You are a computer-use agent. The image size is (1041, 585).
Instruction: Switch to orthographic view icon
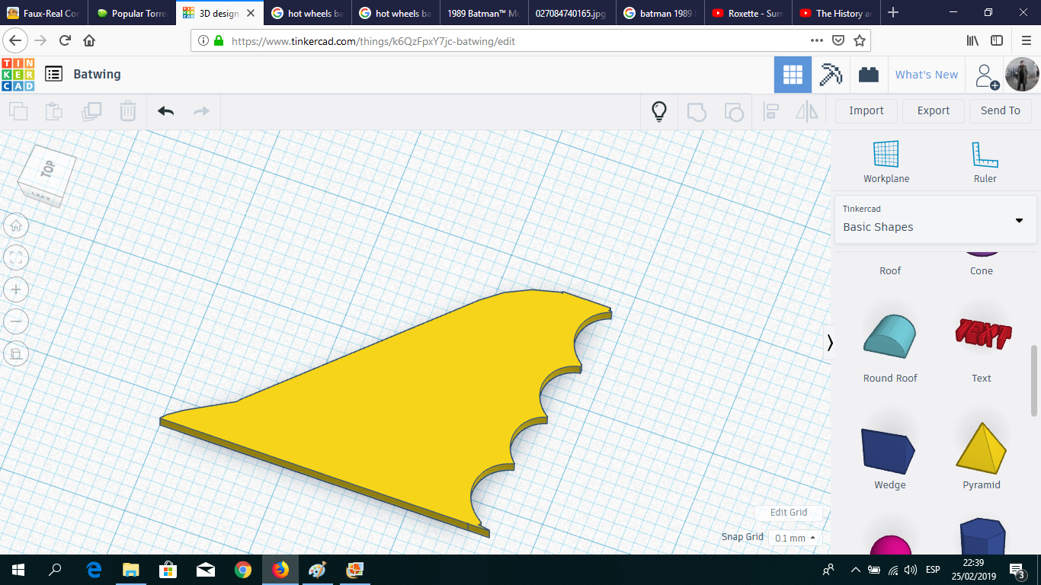(16, 353)
